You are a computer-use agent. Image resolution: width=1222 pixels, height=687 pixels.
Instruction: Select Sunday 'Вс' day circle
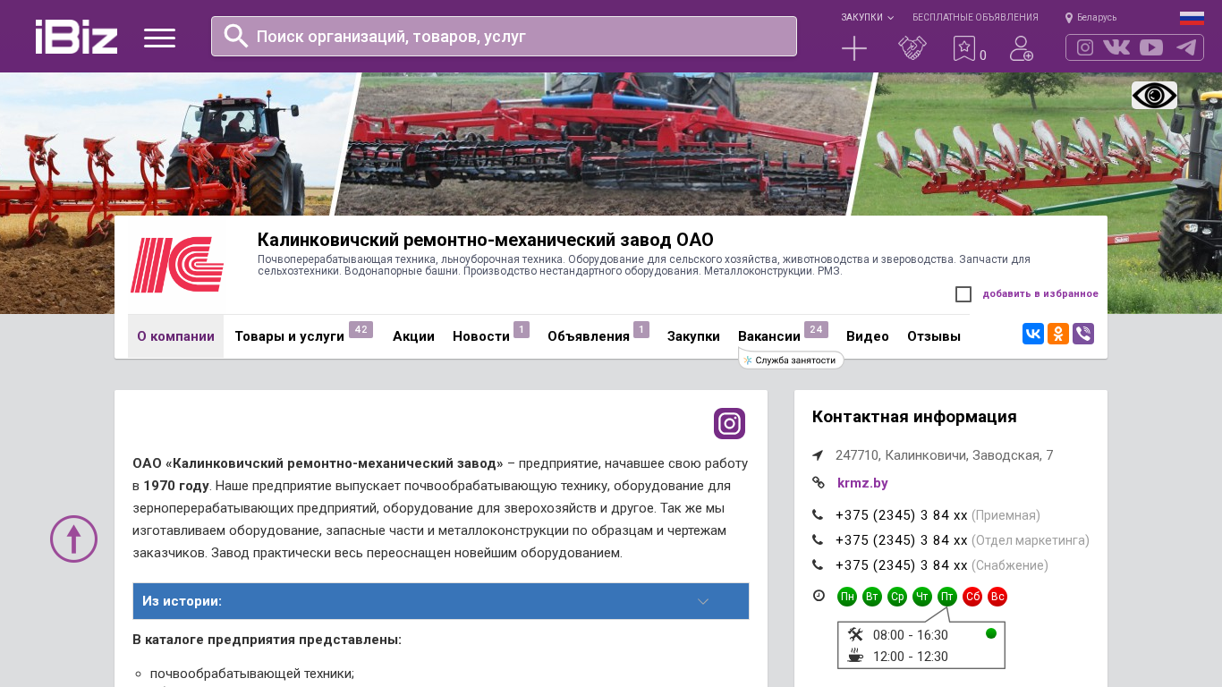coord(997,597)
